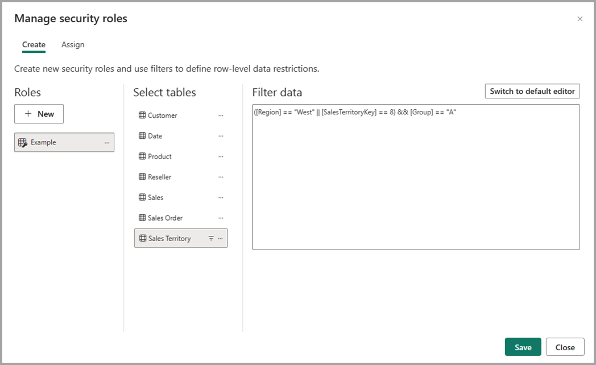Image resolution: width=596 pixels, height=365 pixels.
Task: Switch to the Assign tab
Action: pos(73,45)
